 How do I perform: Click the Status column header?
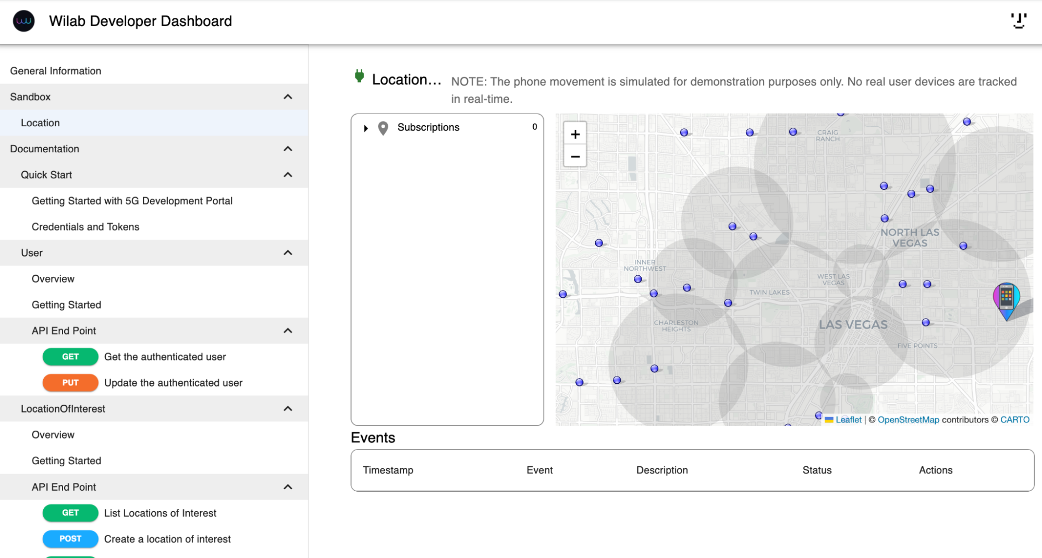817,470
